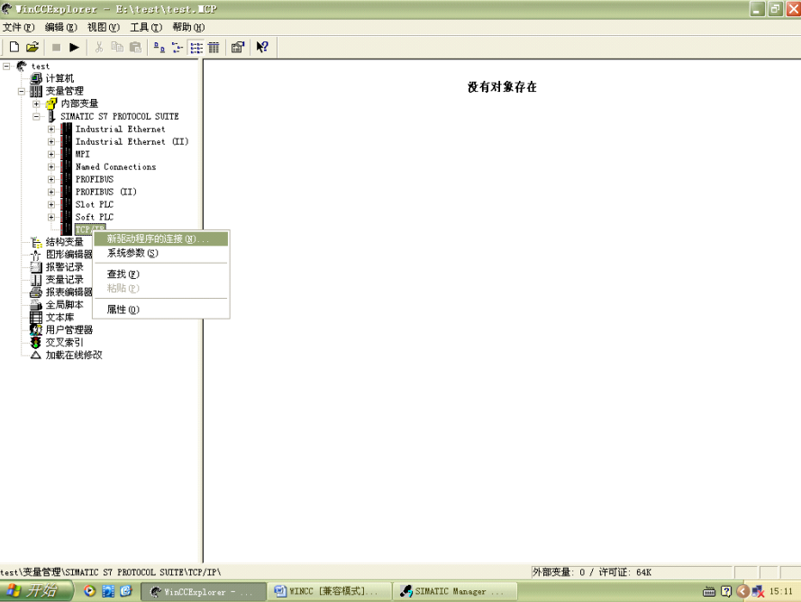
Task: Select the 变量管理 tag management node
Action: pyautogui.click(x=64, y=91)
